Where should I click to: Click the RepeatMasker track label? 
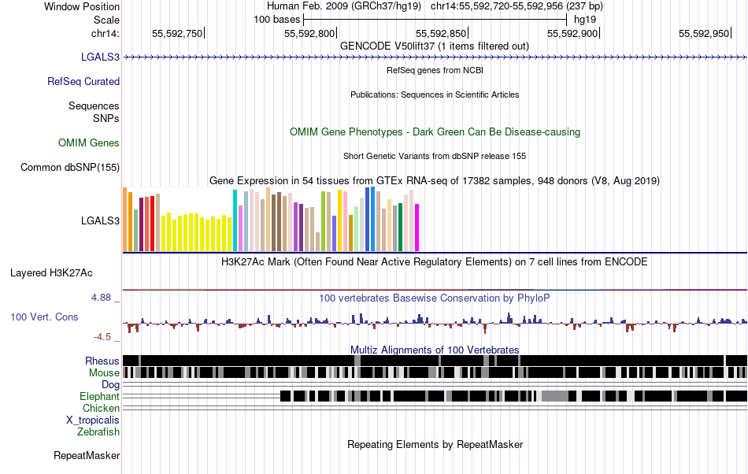pos(87,456)
